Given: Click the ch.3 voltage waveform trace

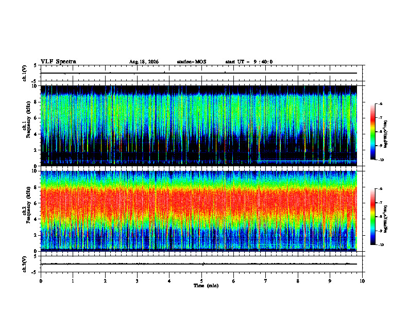Looking at the screenshot, I should click(x=199, y=264).
